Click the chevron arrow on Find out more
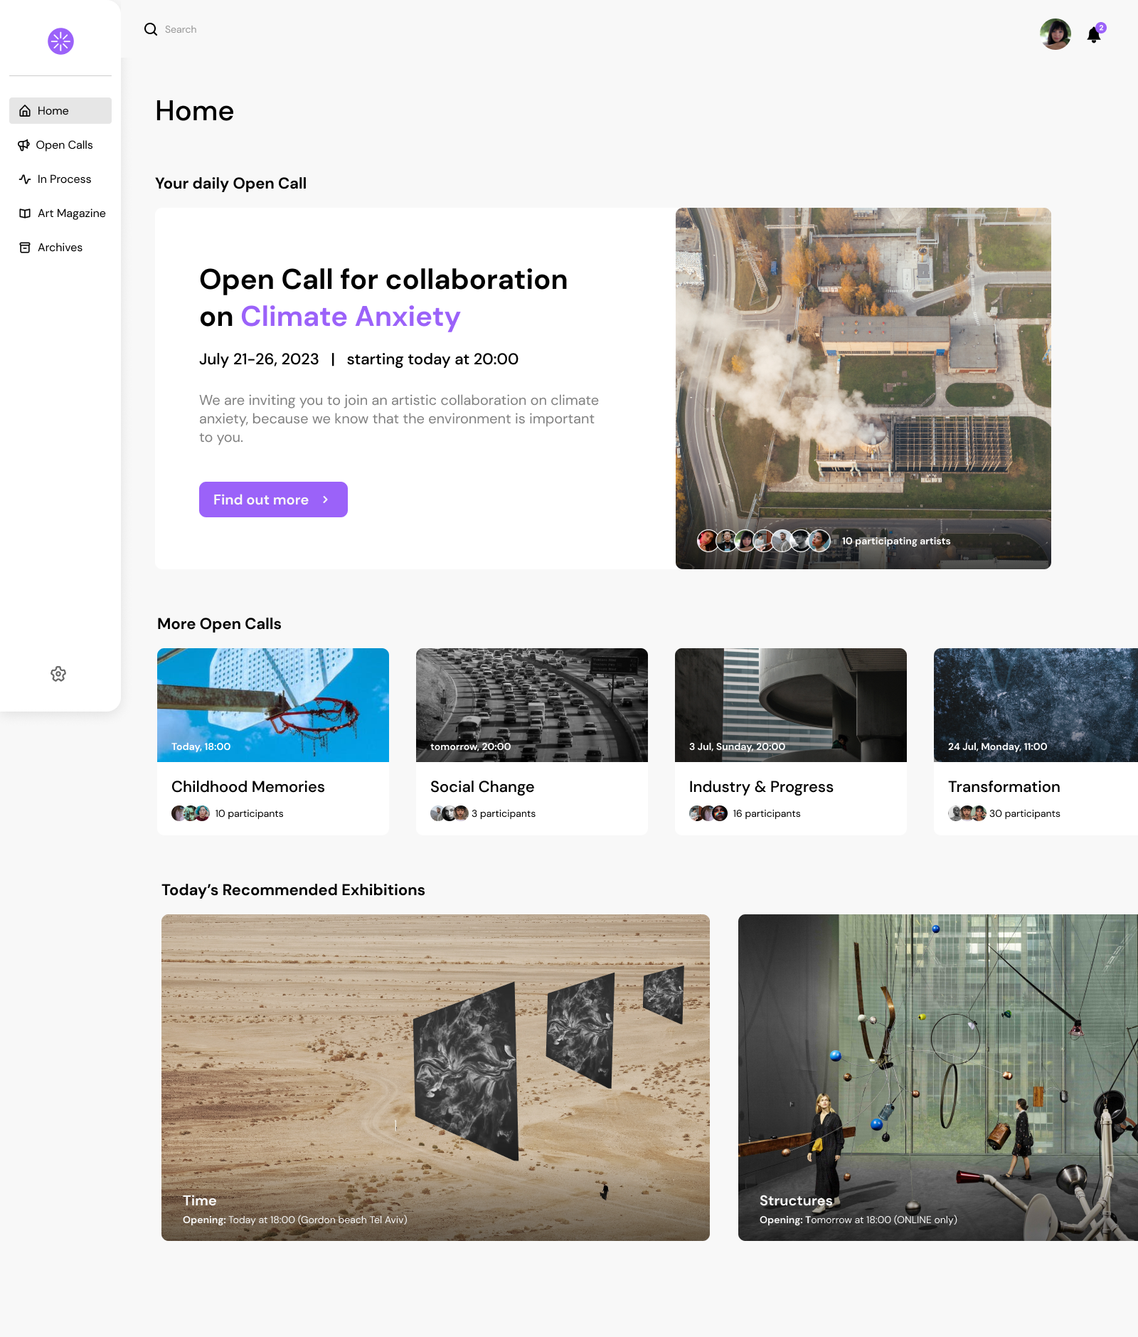 click(325, 500)
